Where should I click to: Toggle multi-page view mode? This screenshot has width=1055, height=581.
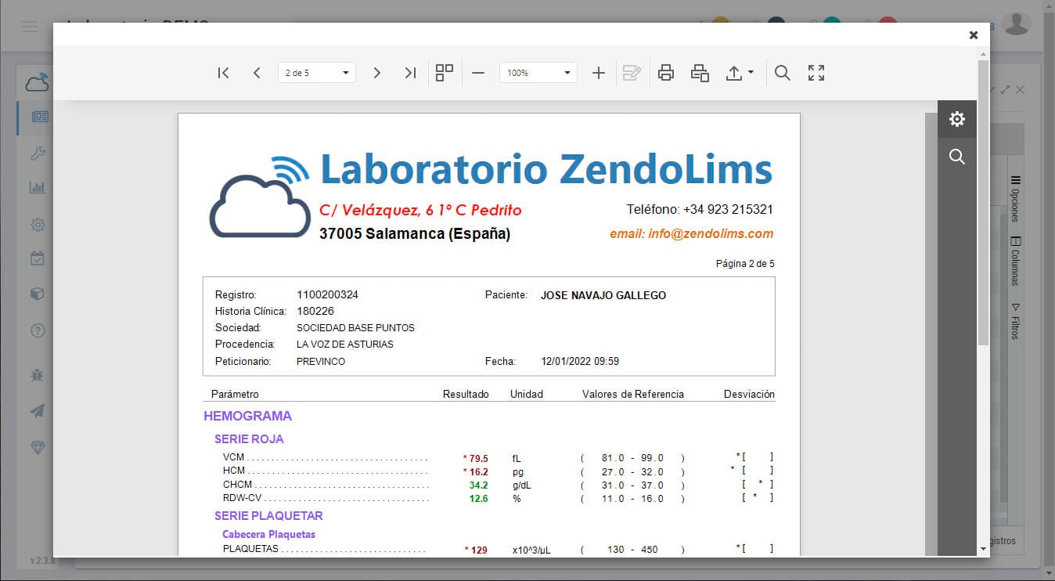(445, 73)
